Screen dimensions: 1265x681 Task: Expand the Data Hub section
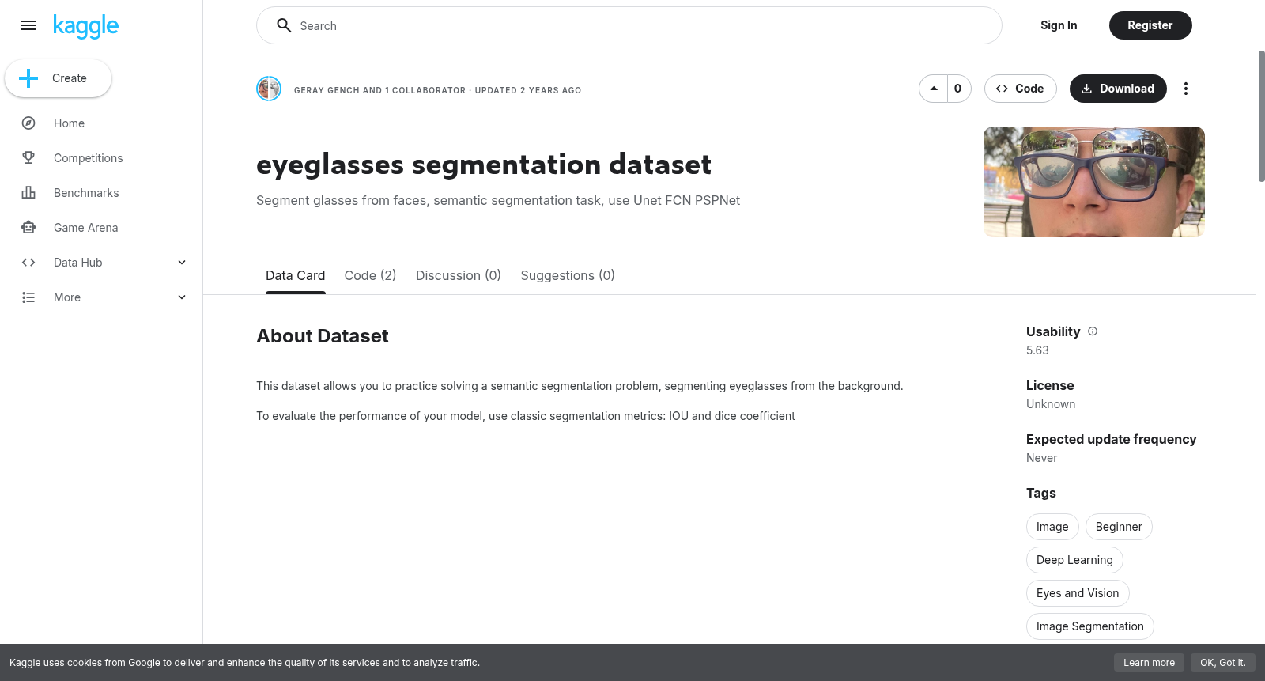point(182,263)
